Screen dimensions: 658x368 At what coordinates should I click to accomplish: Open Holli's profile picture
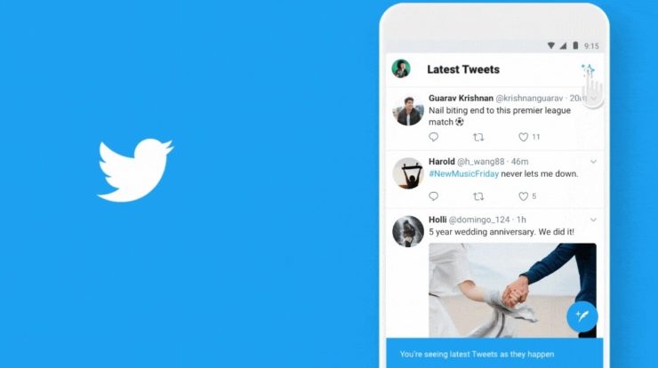click(408, 231)
